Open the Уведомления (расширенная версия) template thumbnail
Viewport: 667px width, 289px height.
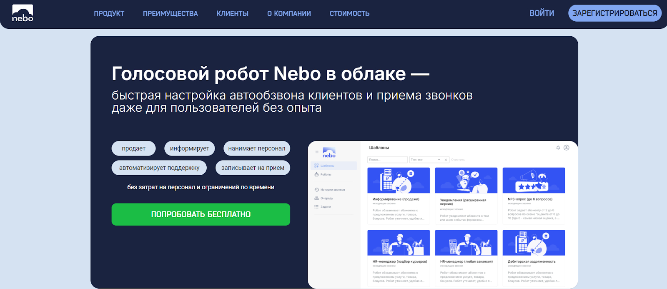coord(466,180)
